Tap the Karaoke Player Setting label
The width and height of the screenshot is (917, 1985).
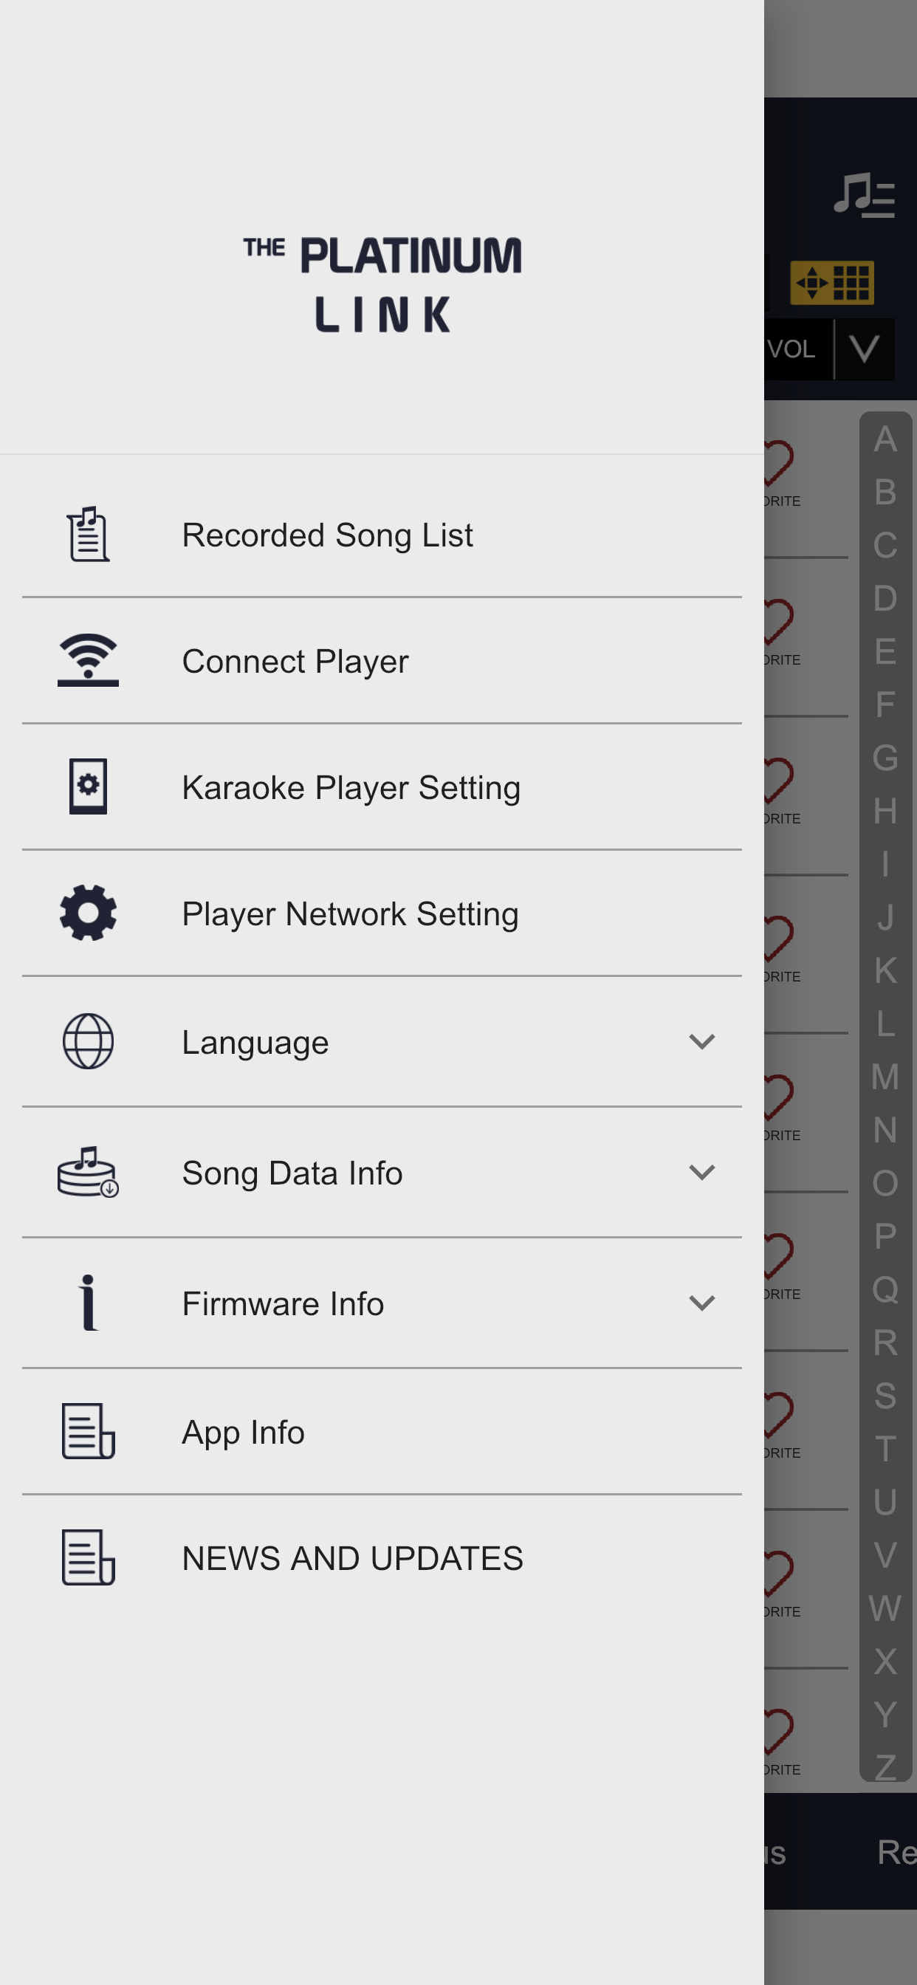tap(351, 787)
